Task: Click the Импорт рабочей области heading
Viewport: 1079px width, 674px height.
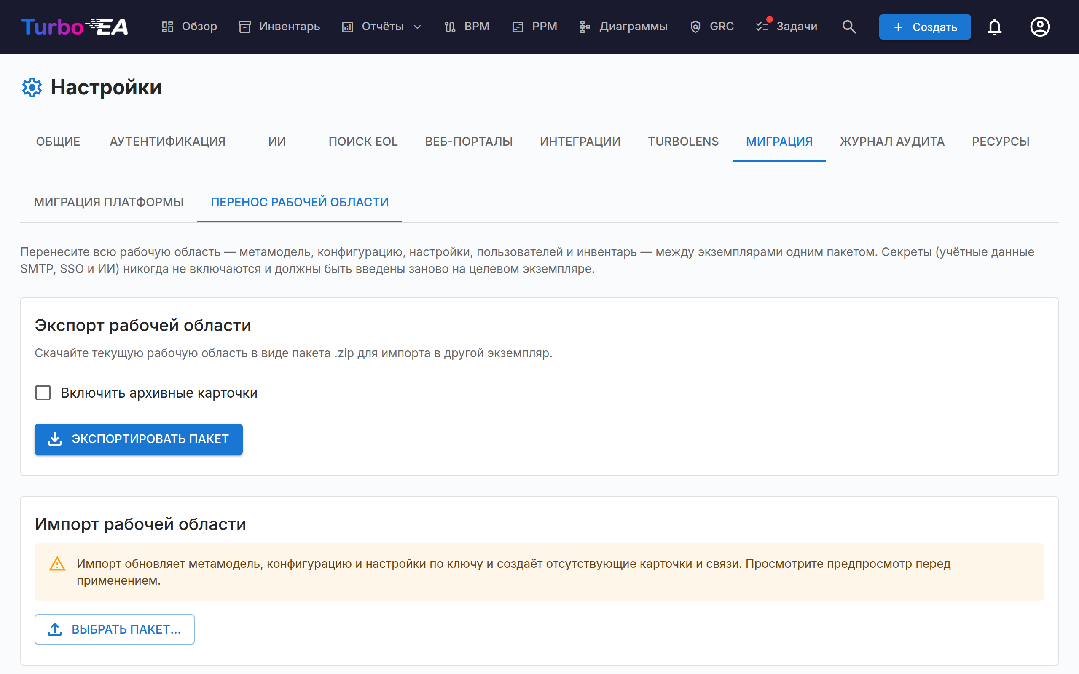Action: click(x=140, y=524)
